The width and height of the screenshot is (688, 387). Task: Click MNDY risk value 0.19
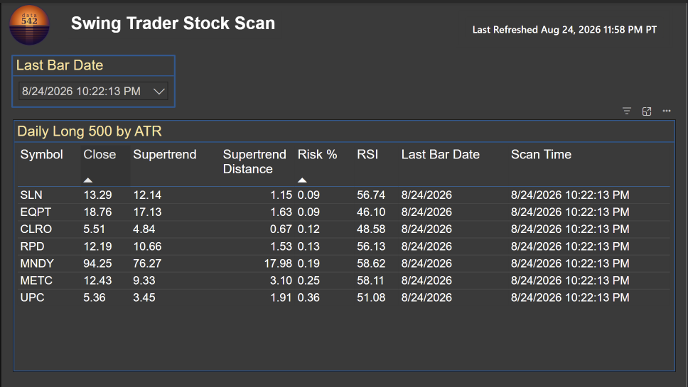pos(308,263)
